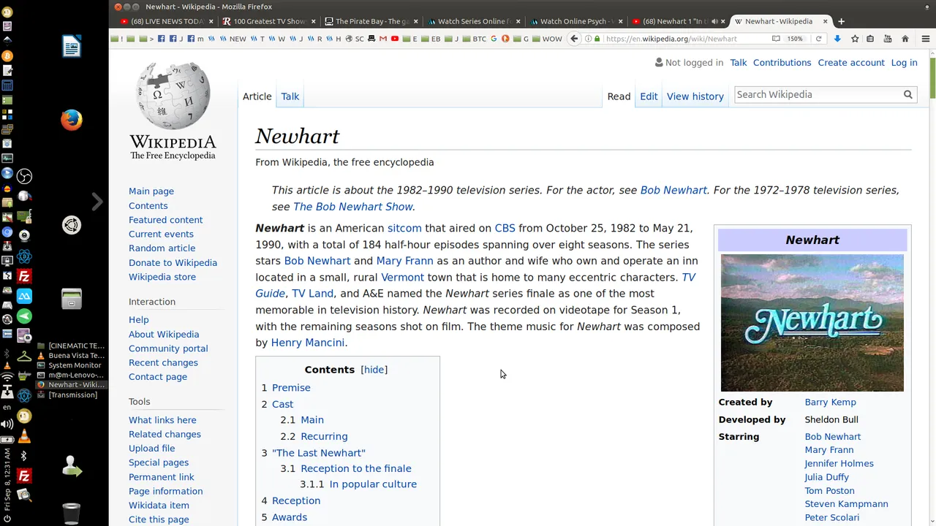Mute the Newhart 1 YouTube tab audio

click(x=714, y=21)
